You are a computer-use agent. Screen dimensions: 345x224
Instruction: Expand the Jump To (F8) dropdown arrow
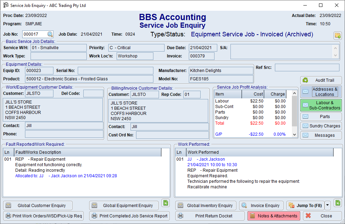coord(327,205)
